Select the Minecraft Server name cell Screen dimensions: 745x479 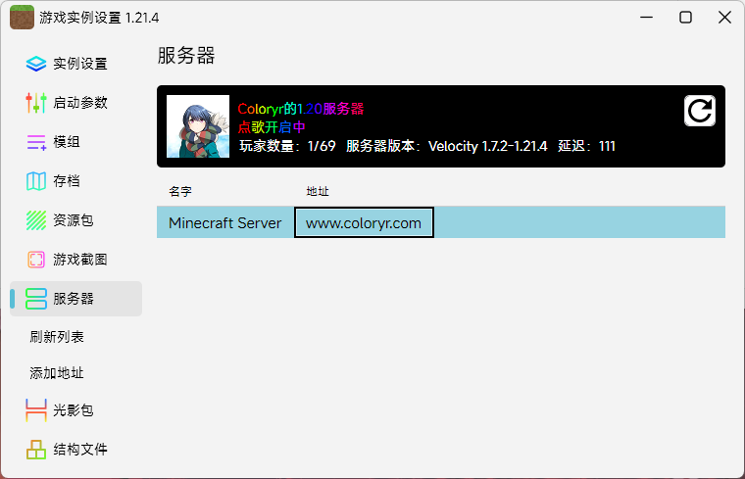pyautogui.click(x=225, y=223)
